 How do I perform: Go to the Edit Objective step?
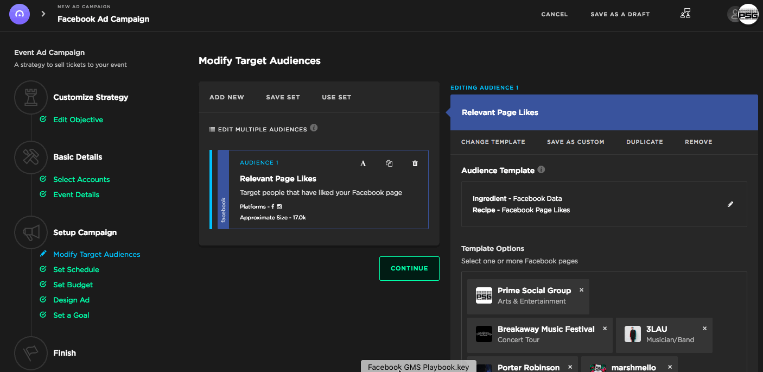[x=78, y=119]
